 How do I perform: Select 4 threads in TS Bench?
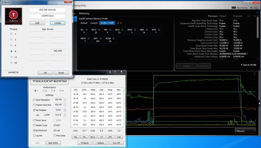pyautogui.click(x=11, y=45)
